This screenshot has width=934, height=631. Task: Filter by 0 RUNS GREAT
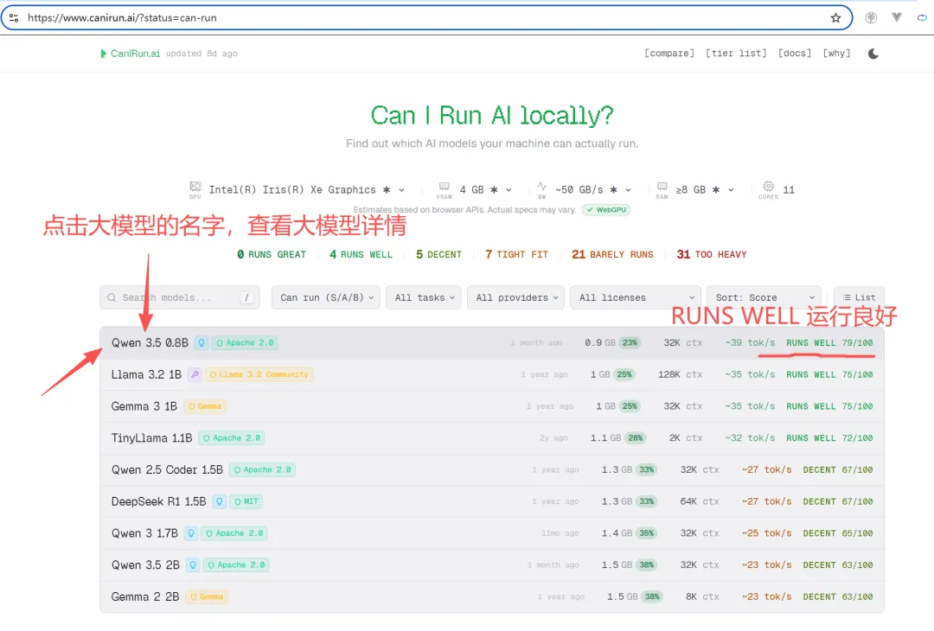272,254
